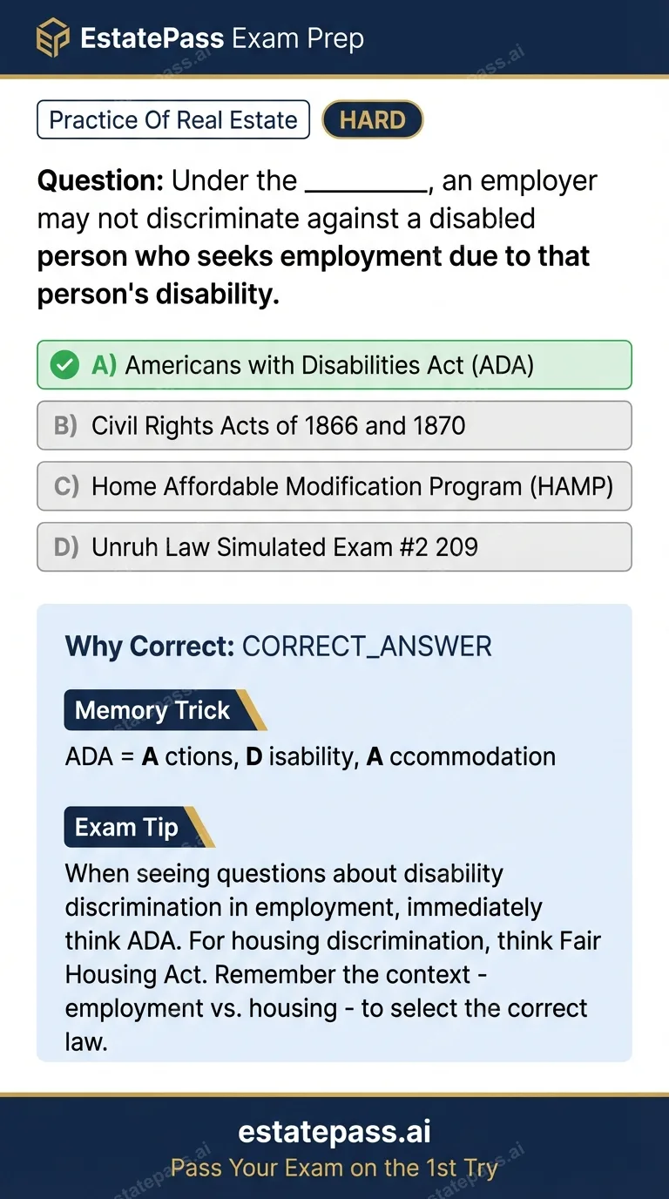669x1199 pixels.
Task: Select answer B, Civil Rights Acts of 1866
Action: 334,425
